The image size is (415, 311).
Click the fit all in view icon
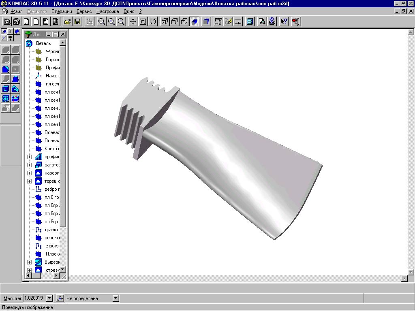click(x=143, y=22)
